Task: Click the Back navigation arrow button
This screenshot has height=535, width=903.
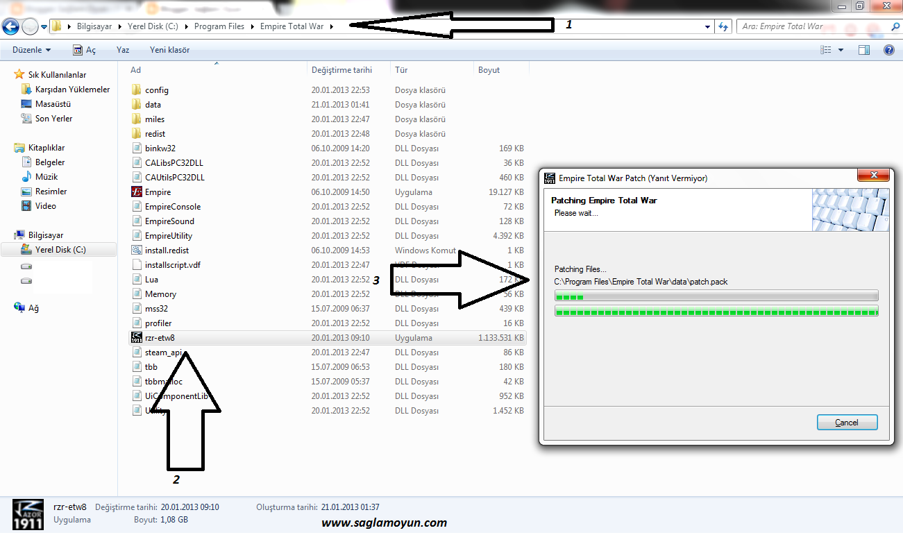Action: 10,26
